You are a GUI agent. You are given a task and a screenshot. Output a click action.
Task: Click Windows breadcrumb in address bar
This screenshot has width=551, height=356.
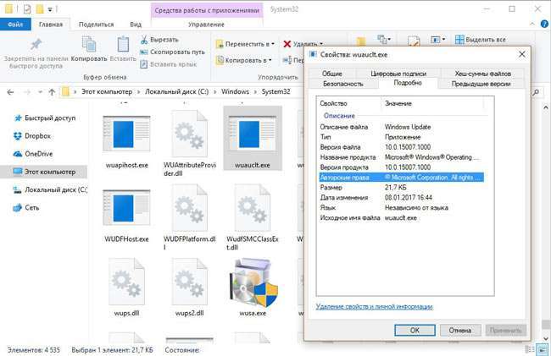(235, 92)
